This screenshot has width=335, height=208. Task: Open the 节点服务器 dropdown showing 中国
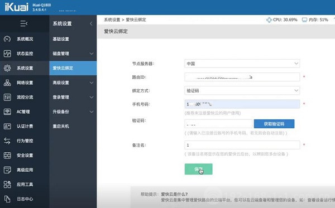point(242,64)
